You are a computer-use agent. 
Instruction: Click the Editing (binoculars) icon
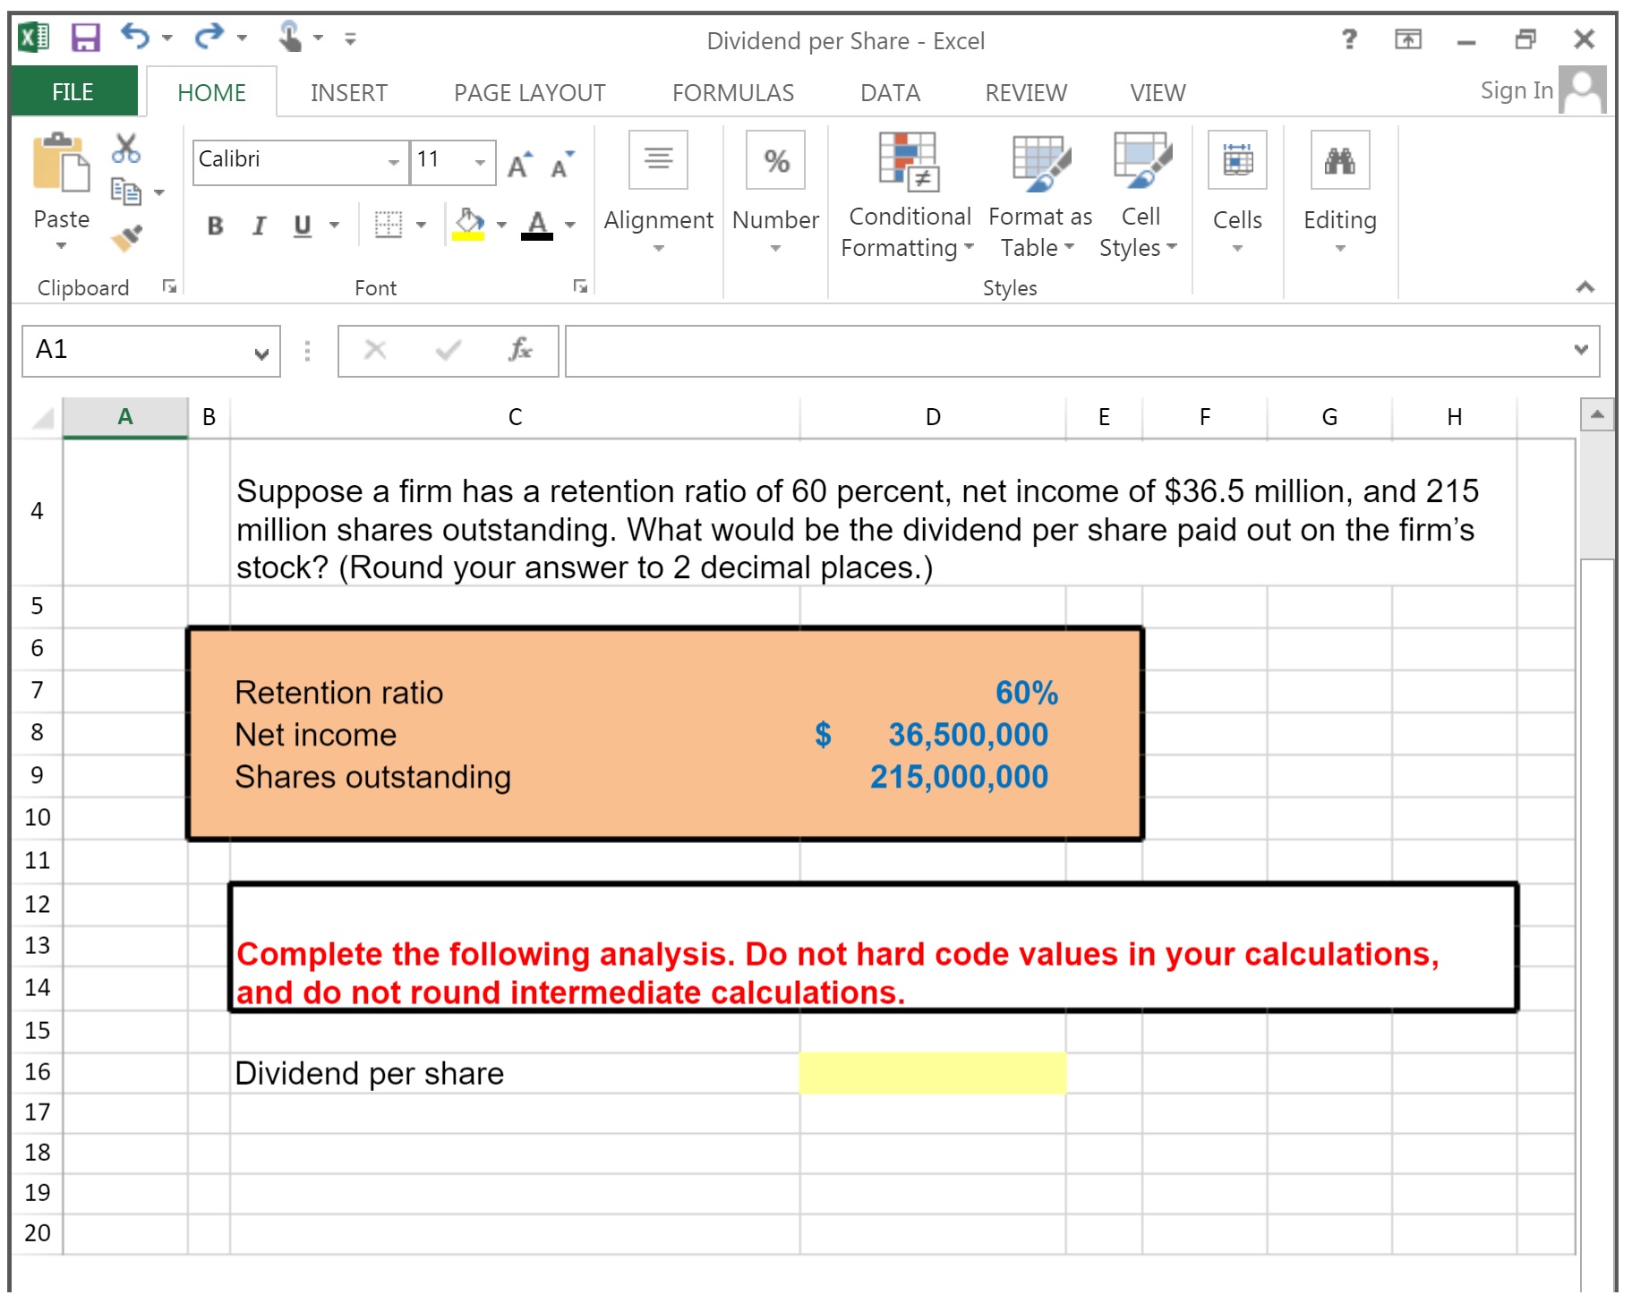(1338, 161)
